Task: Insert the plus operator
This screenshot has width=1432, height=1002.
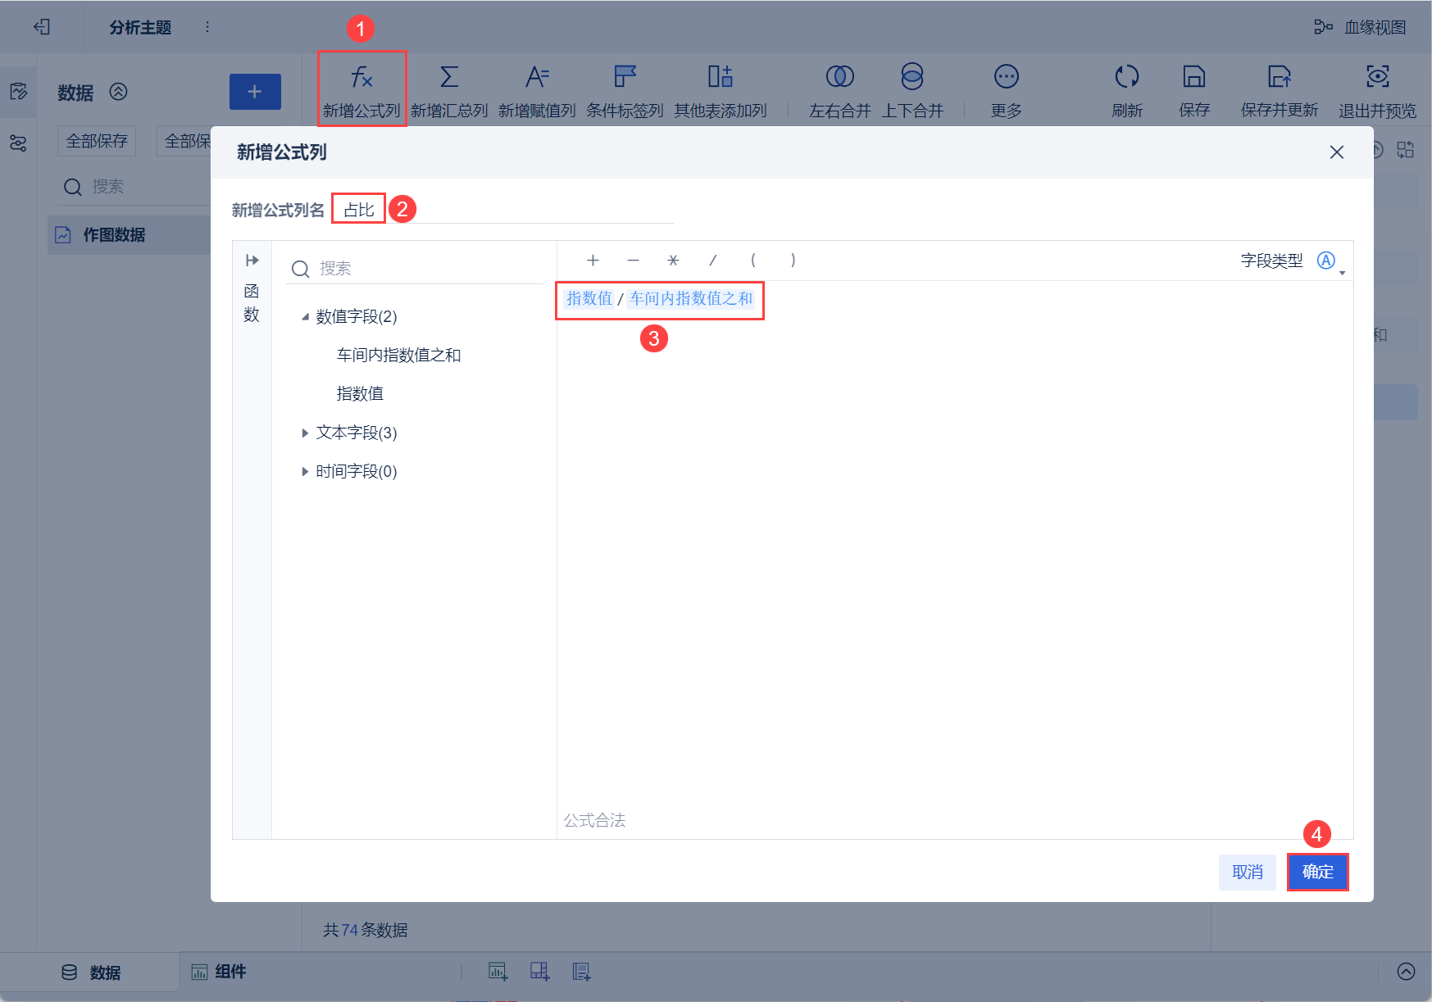Action: (x=593, y=261)
